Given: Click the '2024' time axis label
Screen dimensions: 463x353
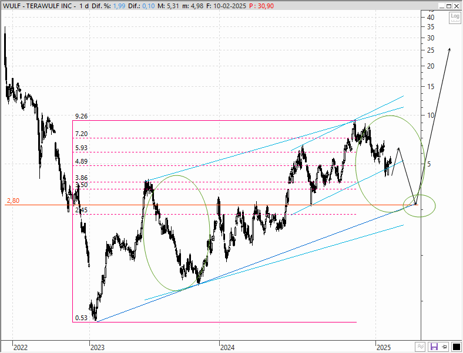Looking at the screenshot, I should click(x=227, y=348).
